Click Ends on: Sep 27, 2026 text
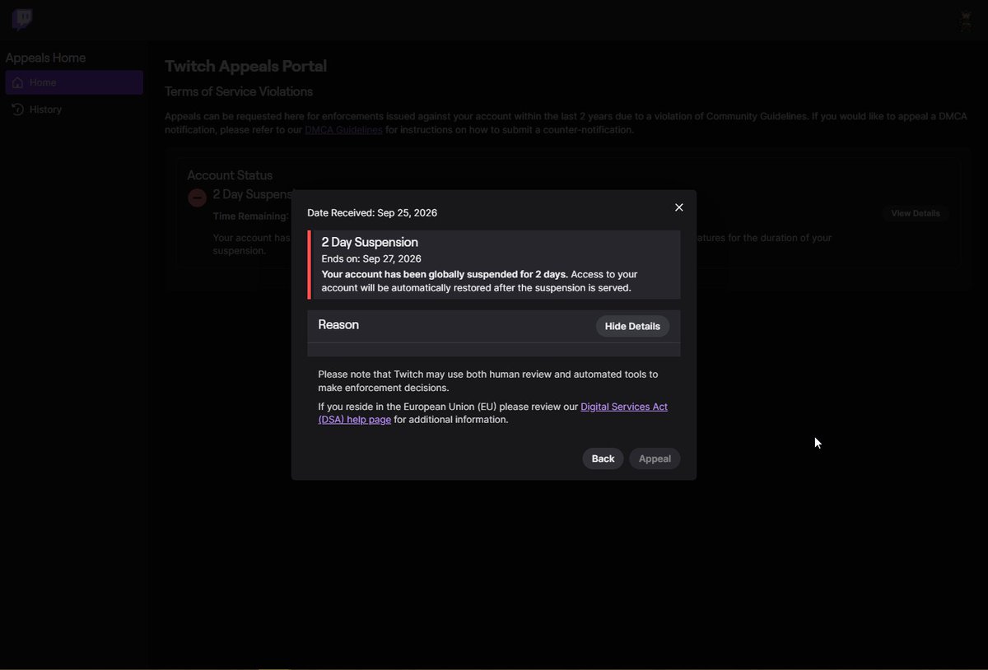 [371, 258]
